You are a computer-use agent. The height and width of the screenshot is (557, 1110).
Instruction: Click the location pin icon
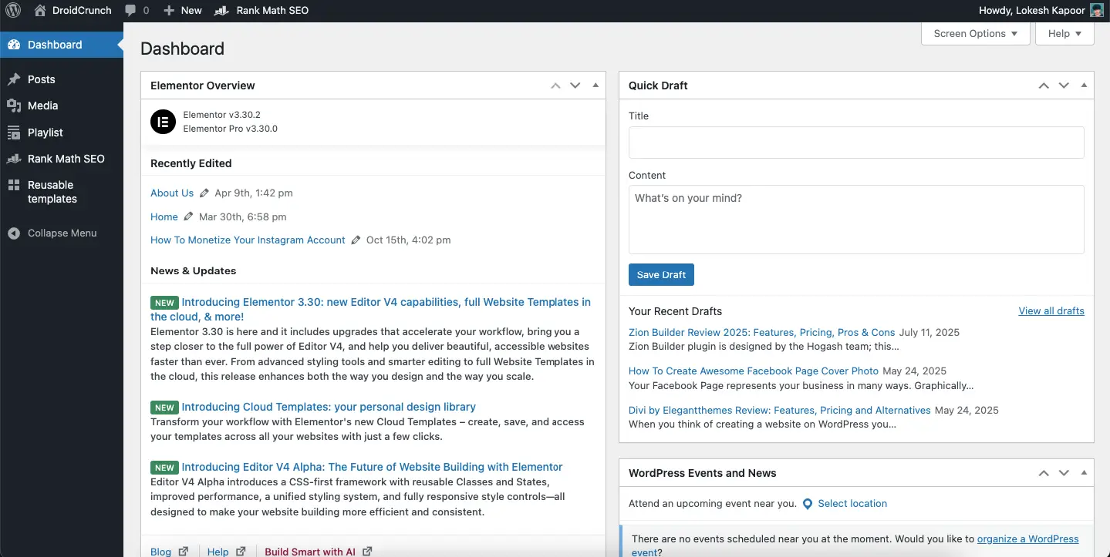click(x=808, y=504)
